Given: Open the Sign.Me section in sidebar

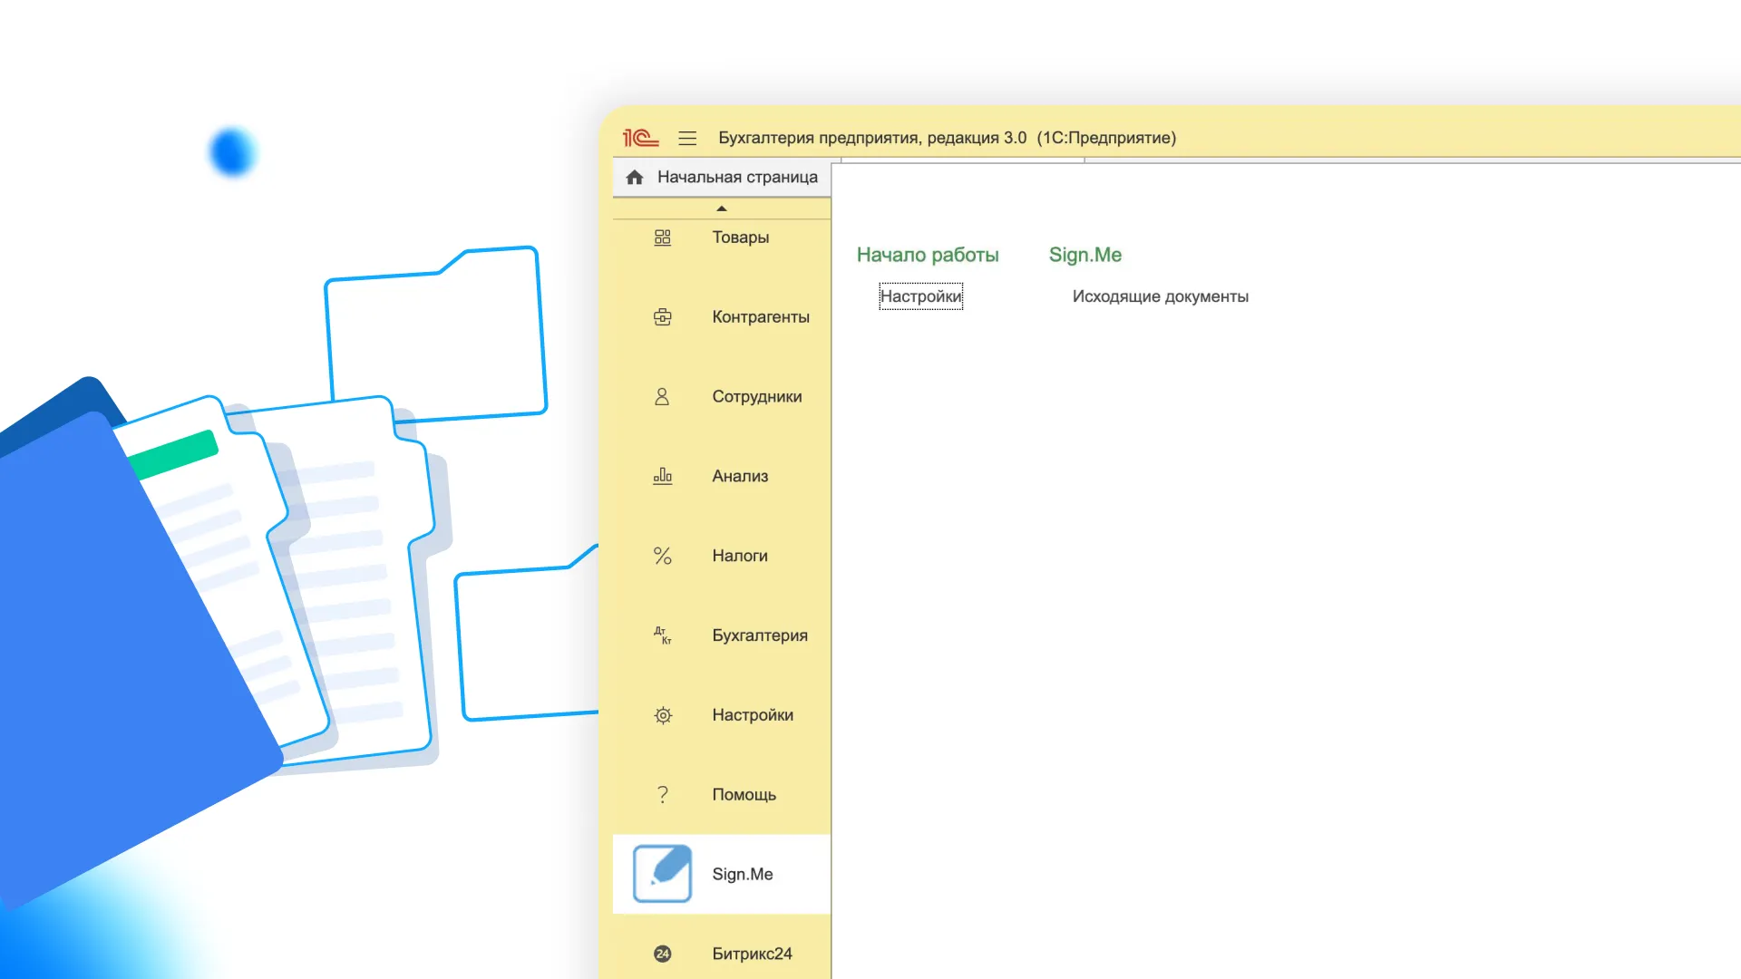Looking at the screenshot, I should tap(742, 874).
